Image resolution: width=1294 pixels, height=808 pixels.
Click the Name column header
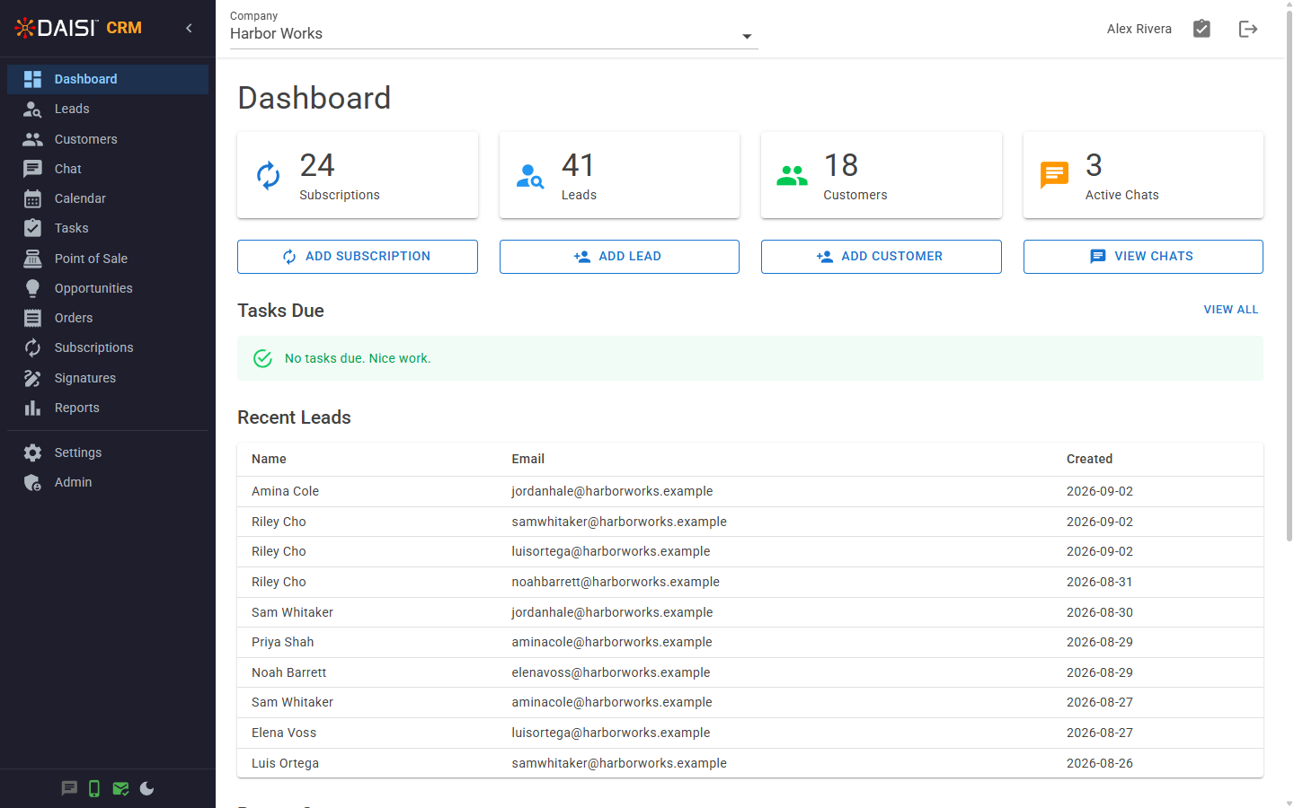click(269, 459)
